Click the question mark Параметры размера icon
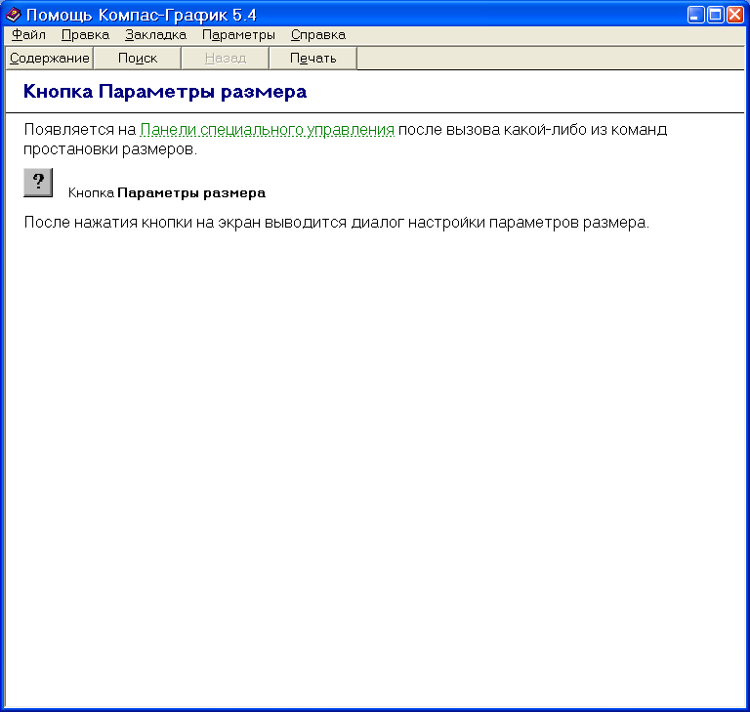Screen dimensions: 750x712 (x=38, y=183)
